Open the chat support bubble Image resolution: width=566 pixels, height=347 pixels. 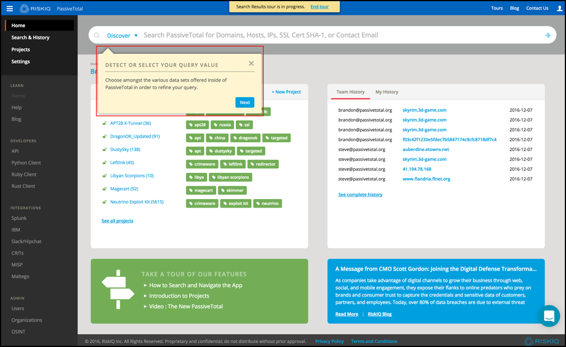point(549,316)
